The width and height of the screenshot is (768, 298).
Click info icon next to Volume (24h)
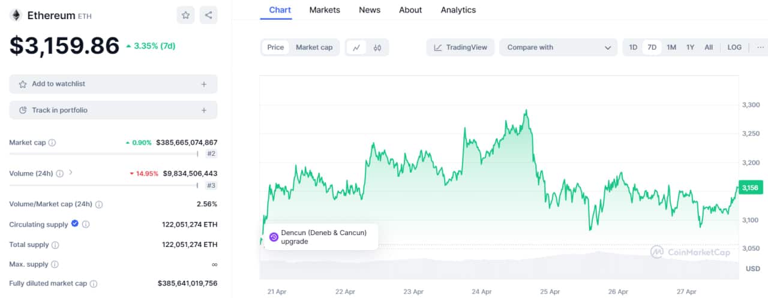[x=59, y=174]
